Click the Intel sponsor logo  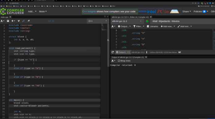point(151,11)
